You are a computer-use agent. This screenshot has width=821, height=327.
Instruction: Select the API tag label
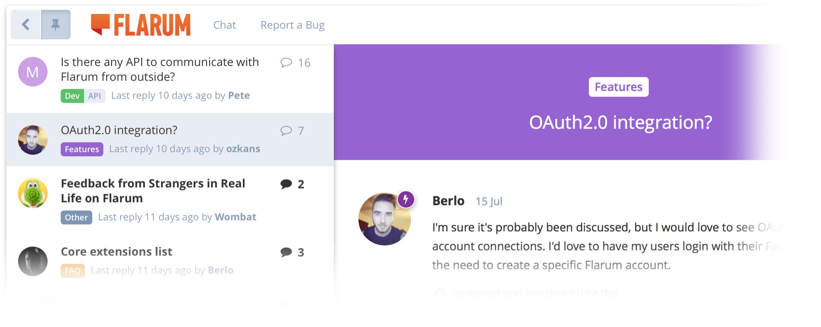(x=94, y=96)
